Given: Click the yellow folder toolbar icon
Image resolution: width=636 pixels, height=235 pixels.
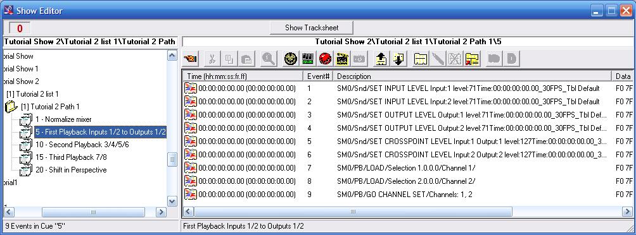Looking at the screenshot, I should click(420, 59).
